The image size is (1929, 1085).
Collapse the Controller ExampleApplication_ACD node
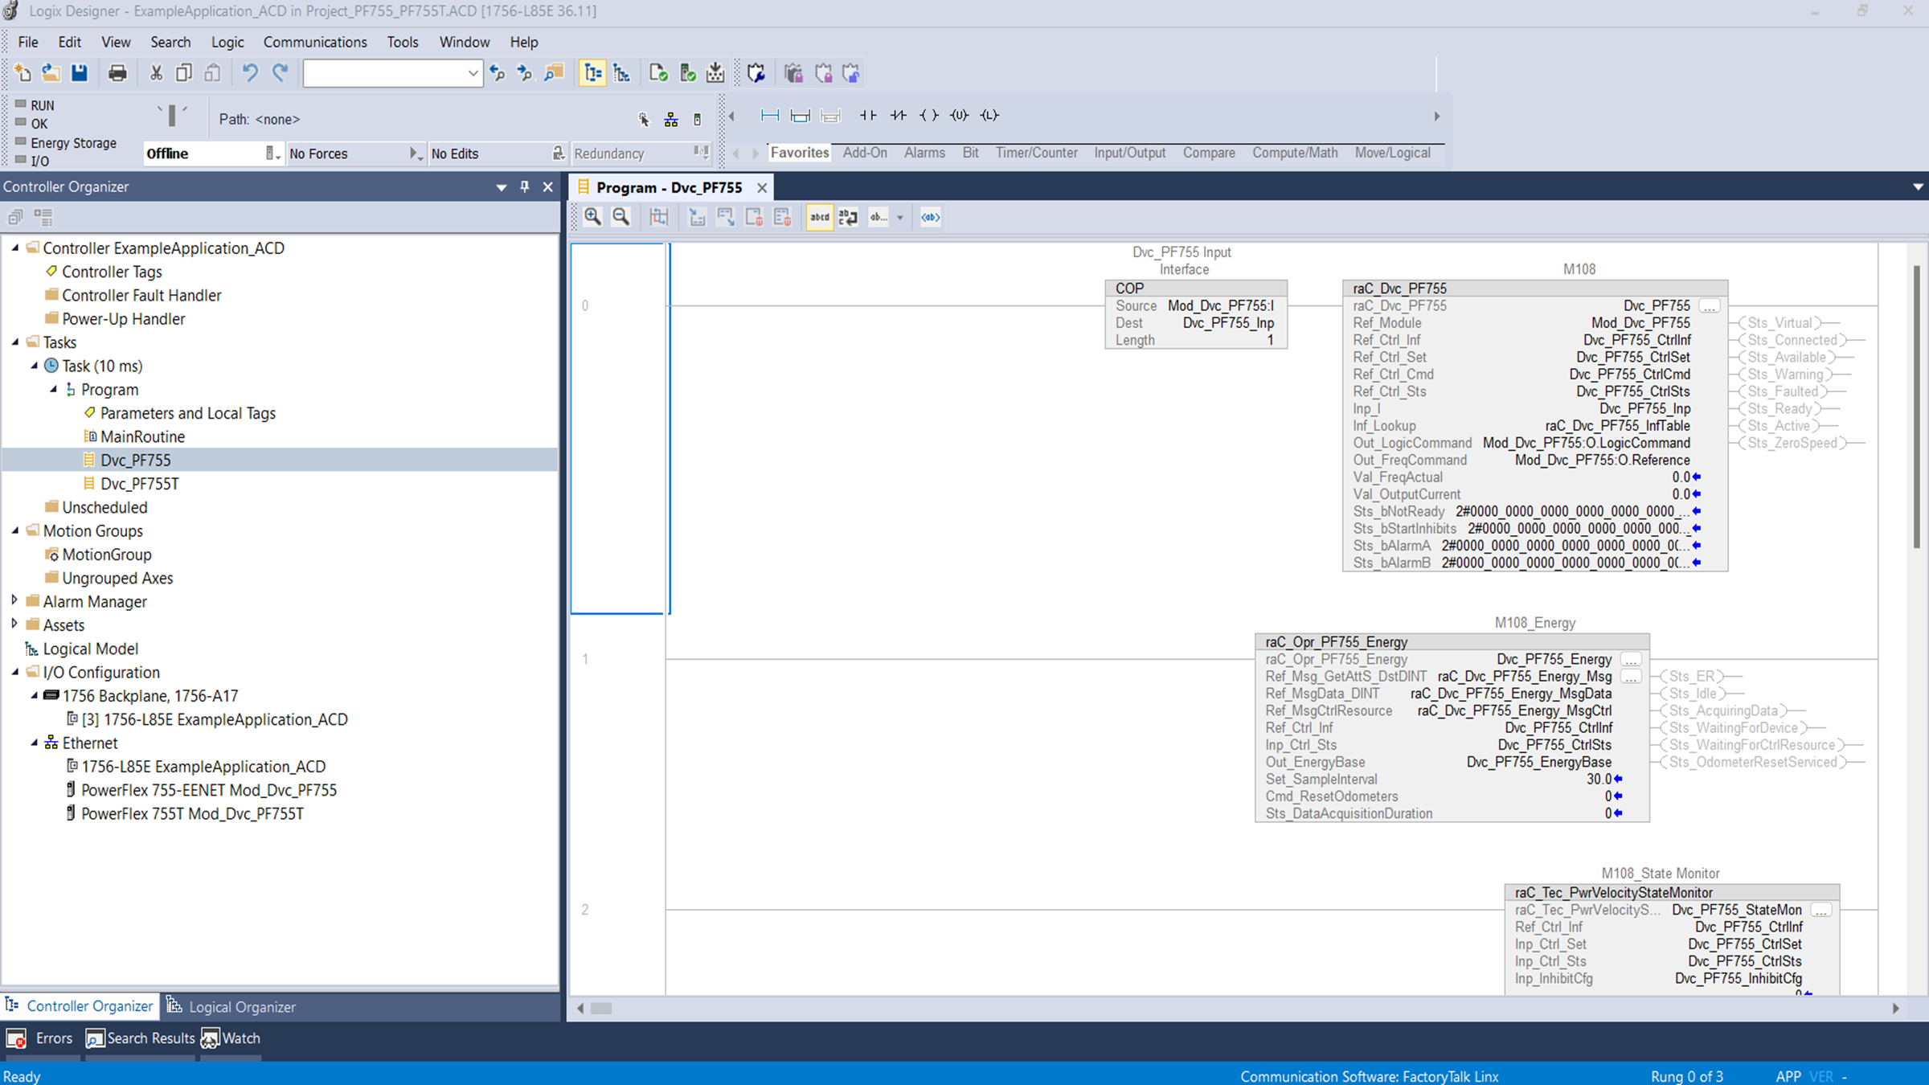click(x=15, y=248)
